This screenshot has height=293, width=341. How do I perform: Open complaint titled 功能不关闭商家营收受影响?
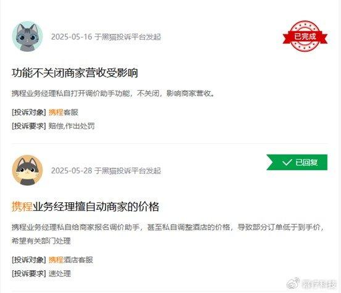coord(75,73)
